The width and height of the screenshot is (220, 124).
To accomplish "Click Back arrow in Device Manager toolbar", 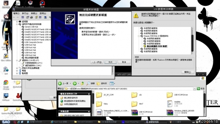I will (14, 17).
